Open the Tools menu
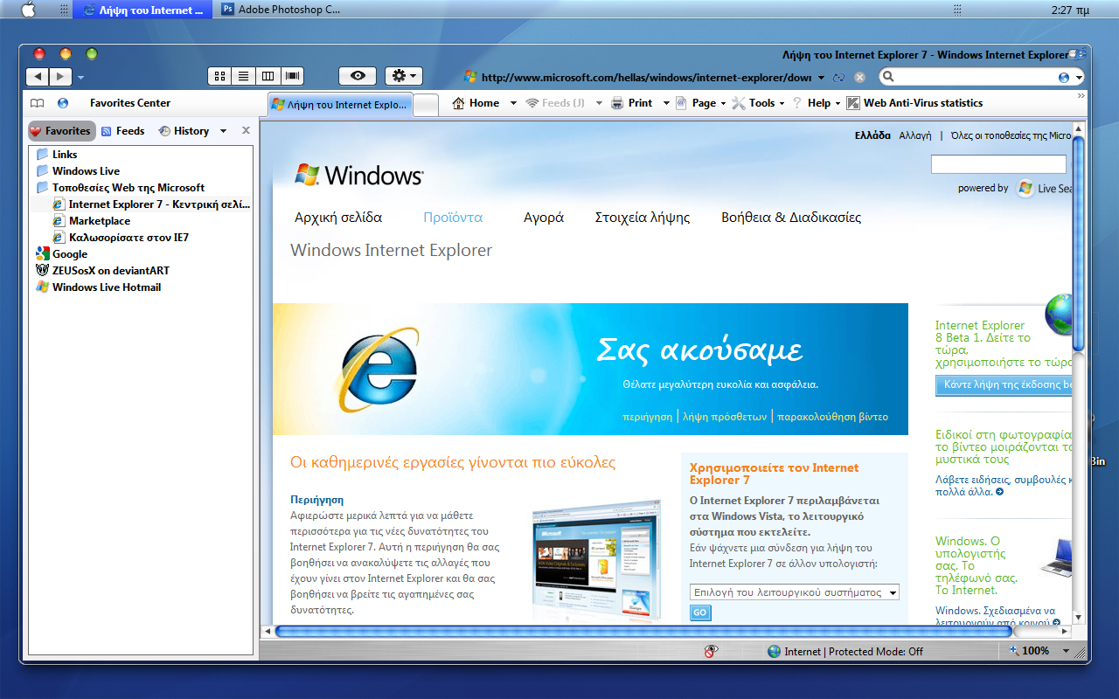The height and width of the screenshot is (699, 1119). point(759,103)
